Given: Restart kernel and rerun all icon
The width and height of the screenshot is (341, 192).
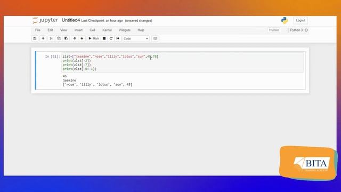Looking at the screenshot, I should point(118,38).
